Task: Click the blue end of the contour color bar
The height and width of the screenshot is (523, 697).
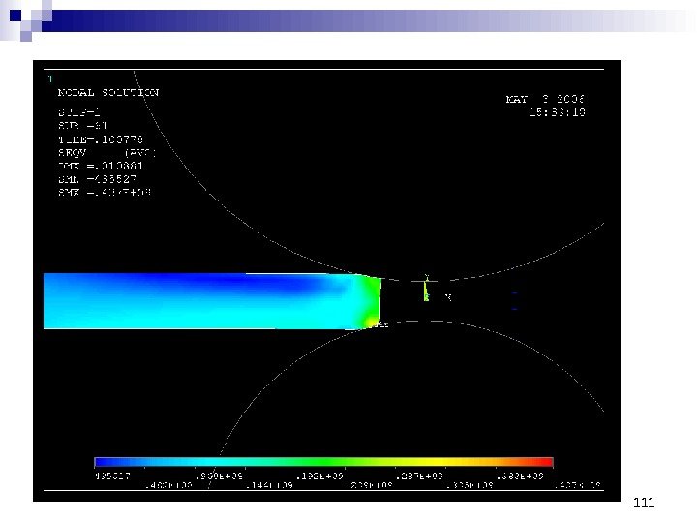Action: point(105,462)
